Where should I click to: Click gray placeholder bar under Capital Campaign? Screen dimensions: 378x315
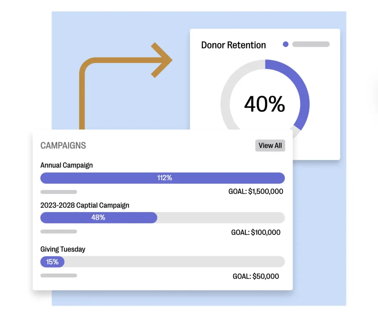(x=59, y=232)
